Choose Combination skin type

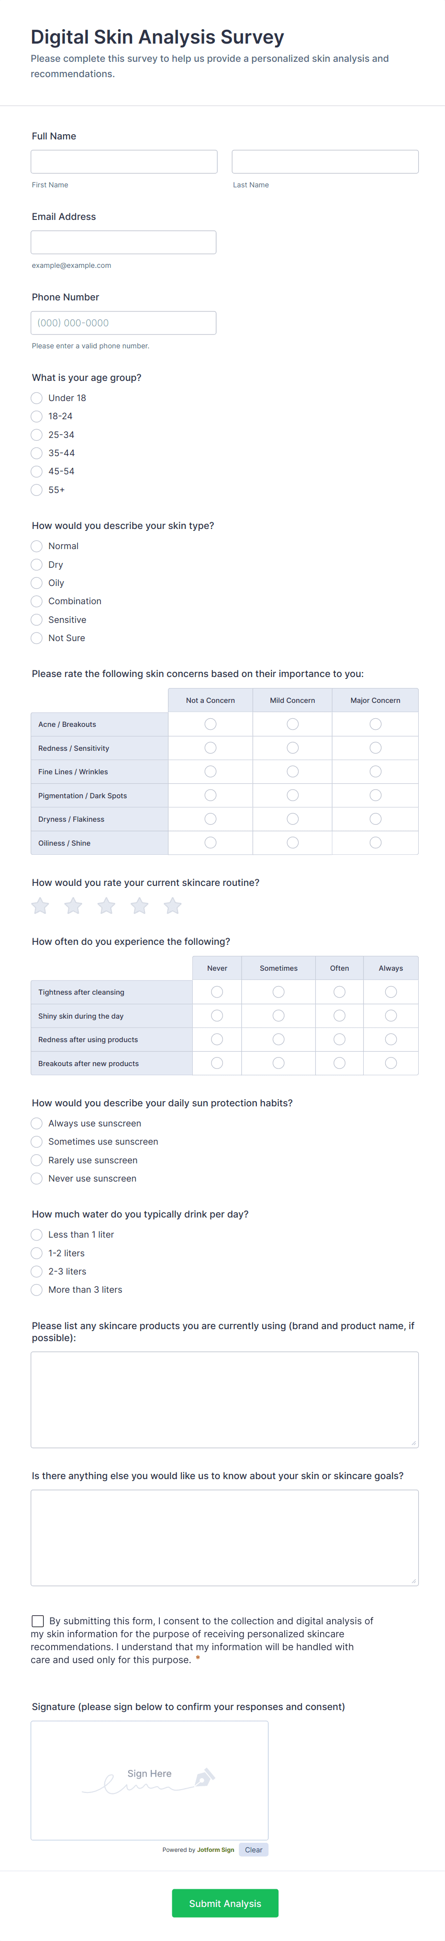point(37,601)
